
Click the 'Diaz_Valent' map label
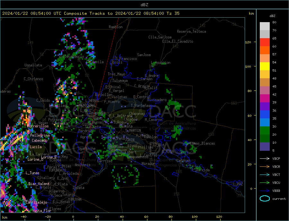click(39, 184)
